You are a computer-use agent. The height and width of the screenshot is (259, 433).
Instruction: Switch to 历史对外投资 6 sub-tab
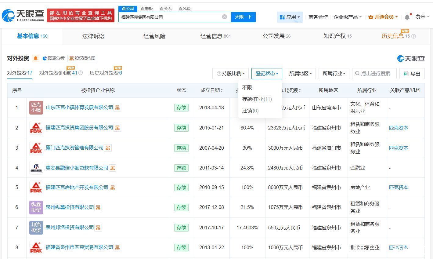pyautogui.click(x=106, y=73)
